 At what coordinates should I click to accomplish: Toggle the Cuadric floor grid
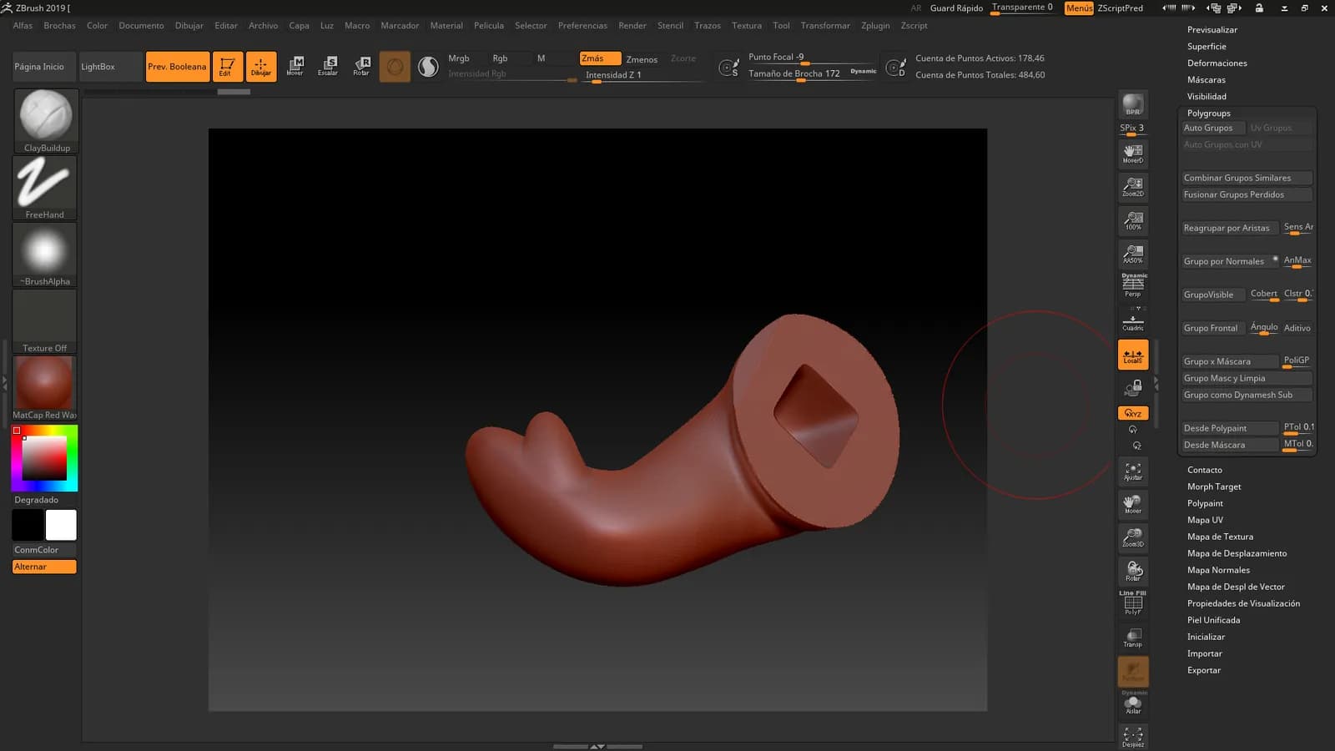point(1133,321)
